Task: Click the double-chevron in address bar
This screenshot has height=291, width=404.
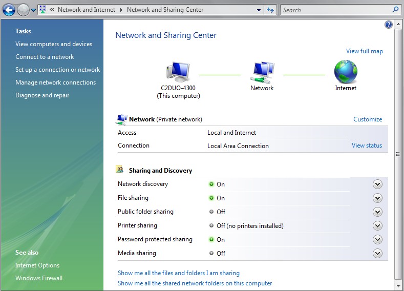Action: pos(52,10)
